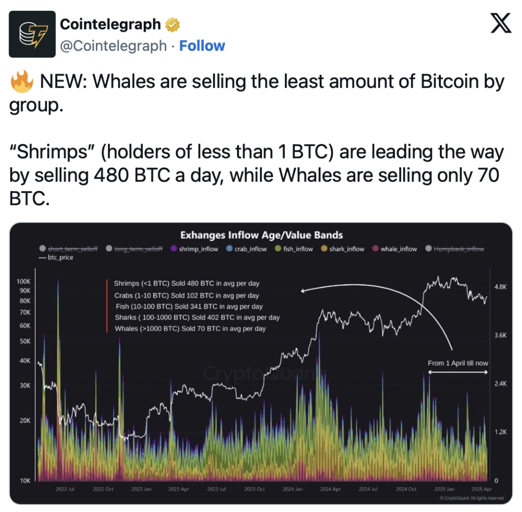The width and height of the screenshot is (522, 512).
Task: Click the gold verified badge
Action: tap(172, 24)
